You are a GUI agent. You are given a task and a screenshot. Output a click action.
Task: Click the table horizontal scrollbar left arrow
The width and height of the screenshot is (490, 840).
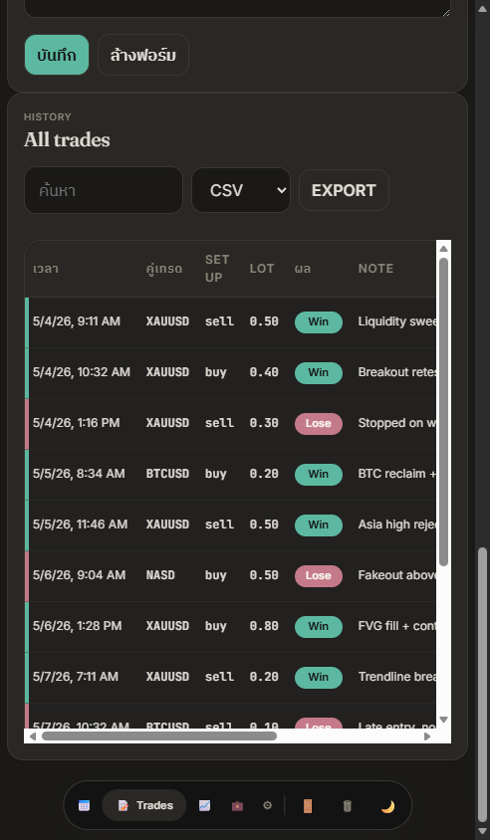point(33,736)
